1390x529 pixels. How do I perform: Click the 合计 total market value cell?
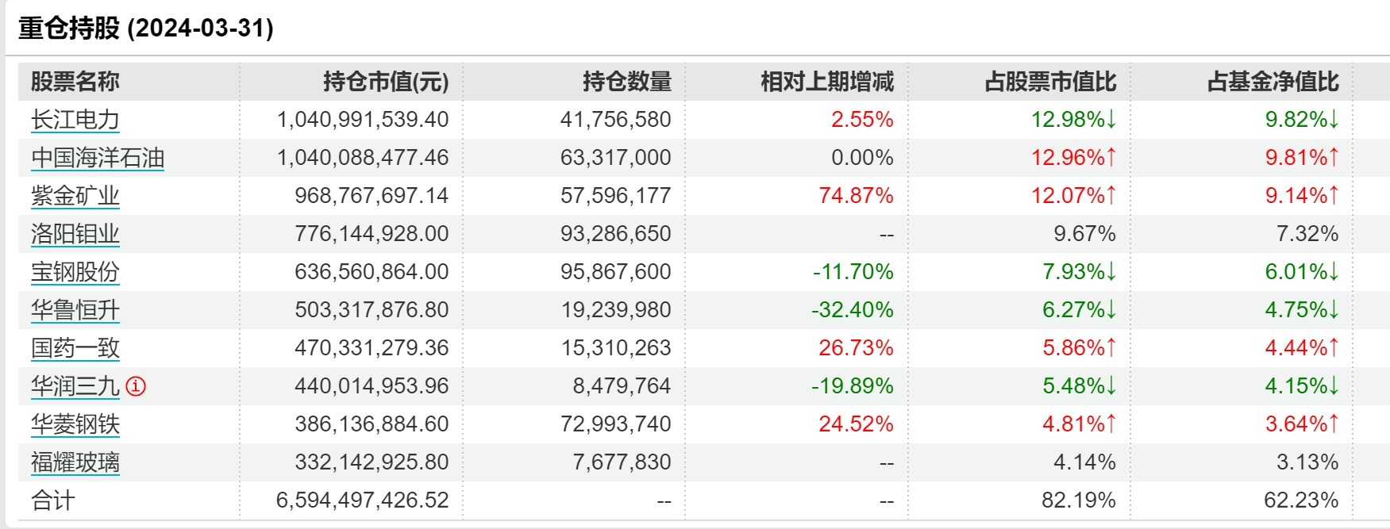pyautogui.click(x=362, y=500)
